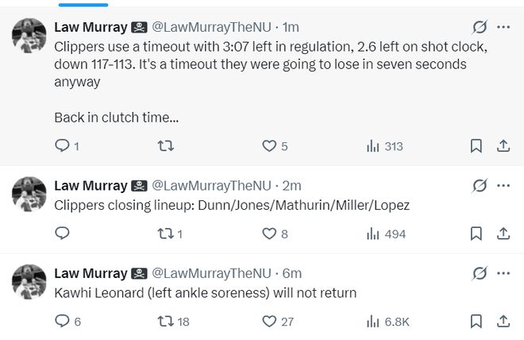Share the Clippers timeout tweet
This screenshot has height=340, width=524.
(503, 146)
